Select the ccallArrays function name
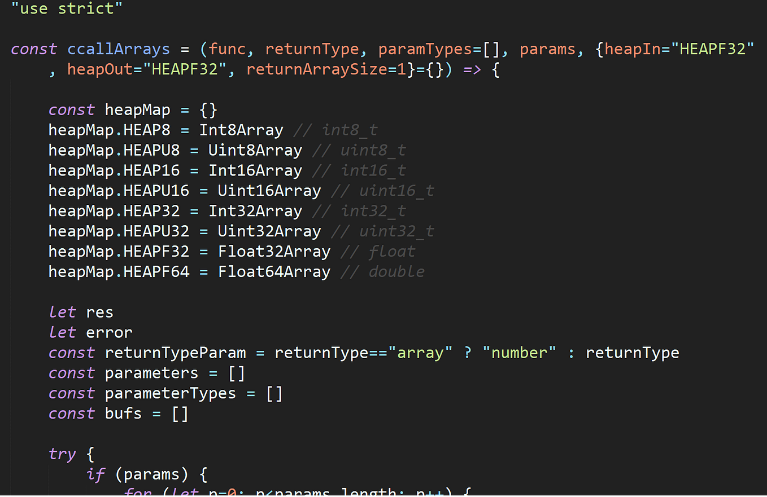The image size is (767, 497). pos(118,49)
